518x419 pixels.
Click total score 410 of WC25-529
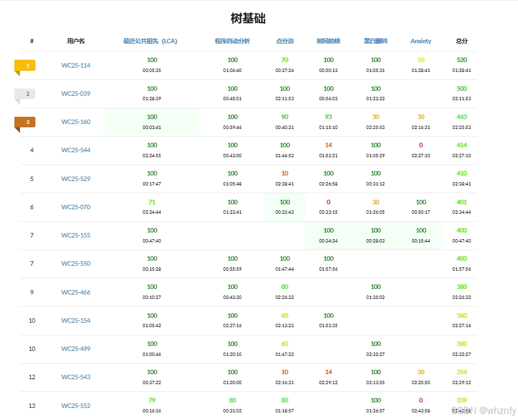click(x=462, y=173)
